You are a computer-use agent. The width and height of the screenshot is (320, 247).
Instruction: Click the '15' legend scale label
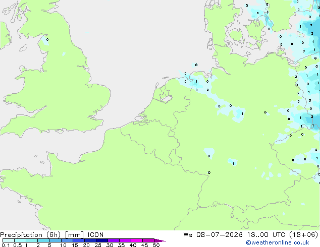[75, 245]
